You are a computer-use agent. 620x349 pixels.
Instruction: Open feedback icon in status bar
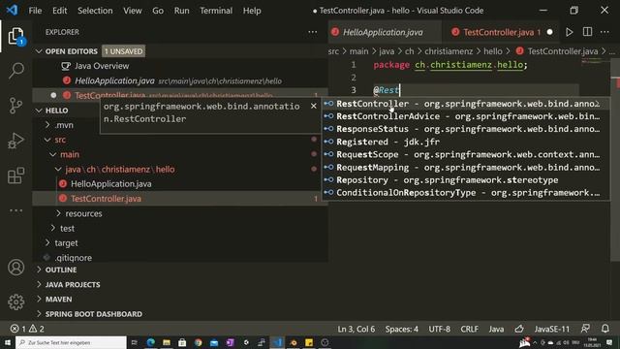point(585,329)
